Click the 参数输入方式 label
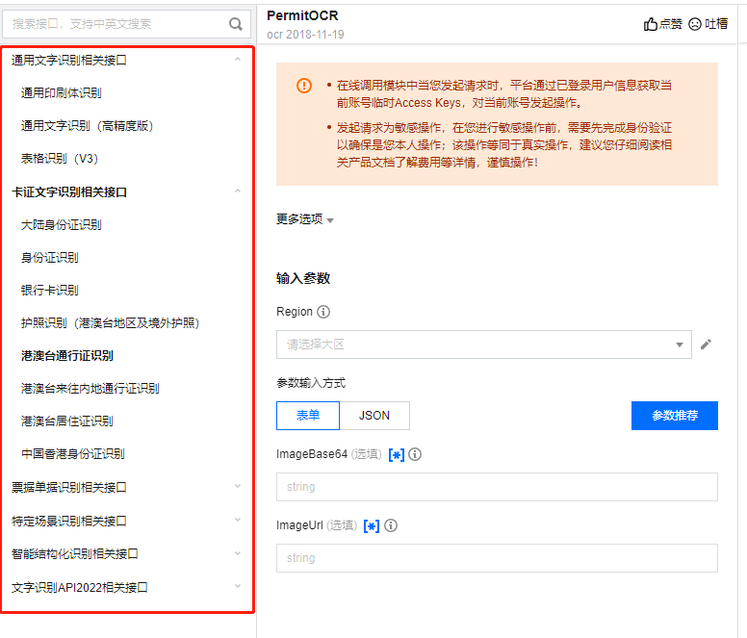 [311, 383]
